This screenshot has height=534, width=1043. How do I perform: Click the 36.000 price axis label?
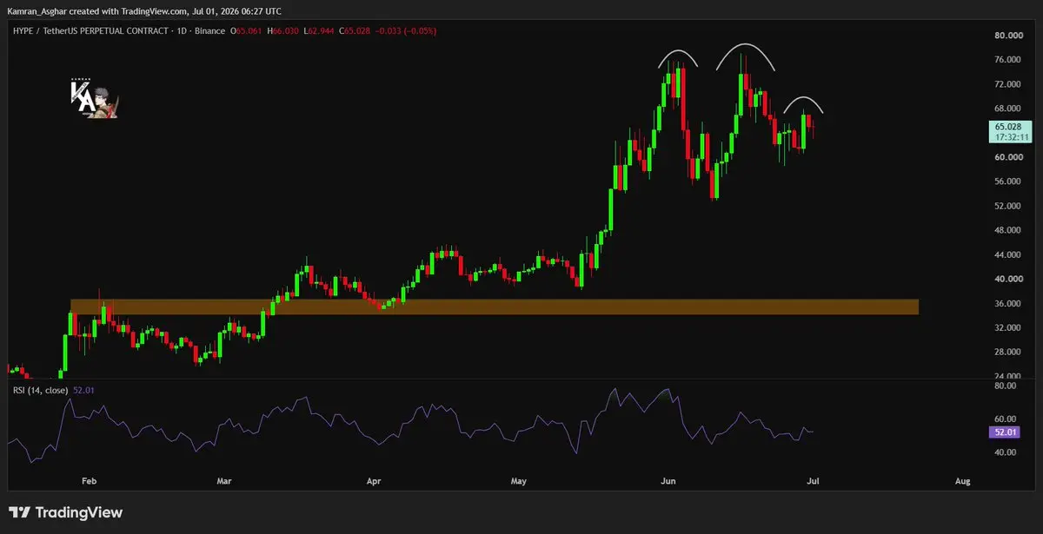point(1009,303)
